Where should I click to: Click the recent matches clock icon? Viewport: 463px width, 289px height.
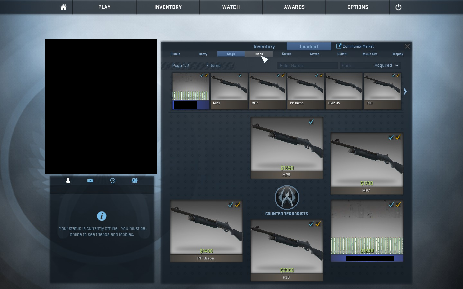tap(113, 180)
